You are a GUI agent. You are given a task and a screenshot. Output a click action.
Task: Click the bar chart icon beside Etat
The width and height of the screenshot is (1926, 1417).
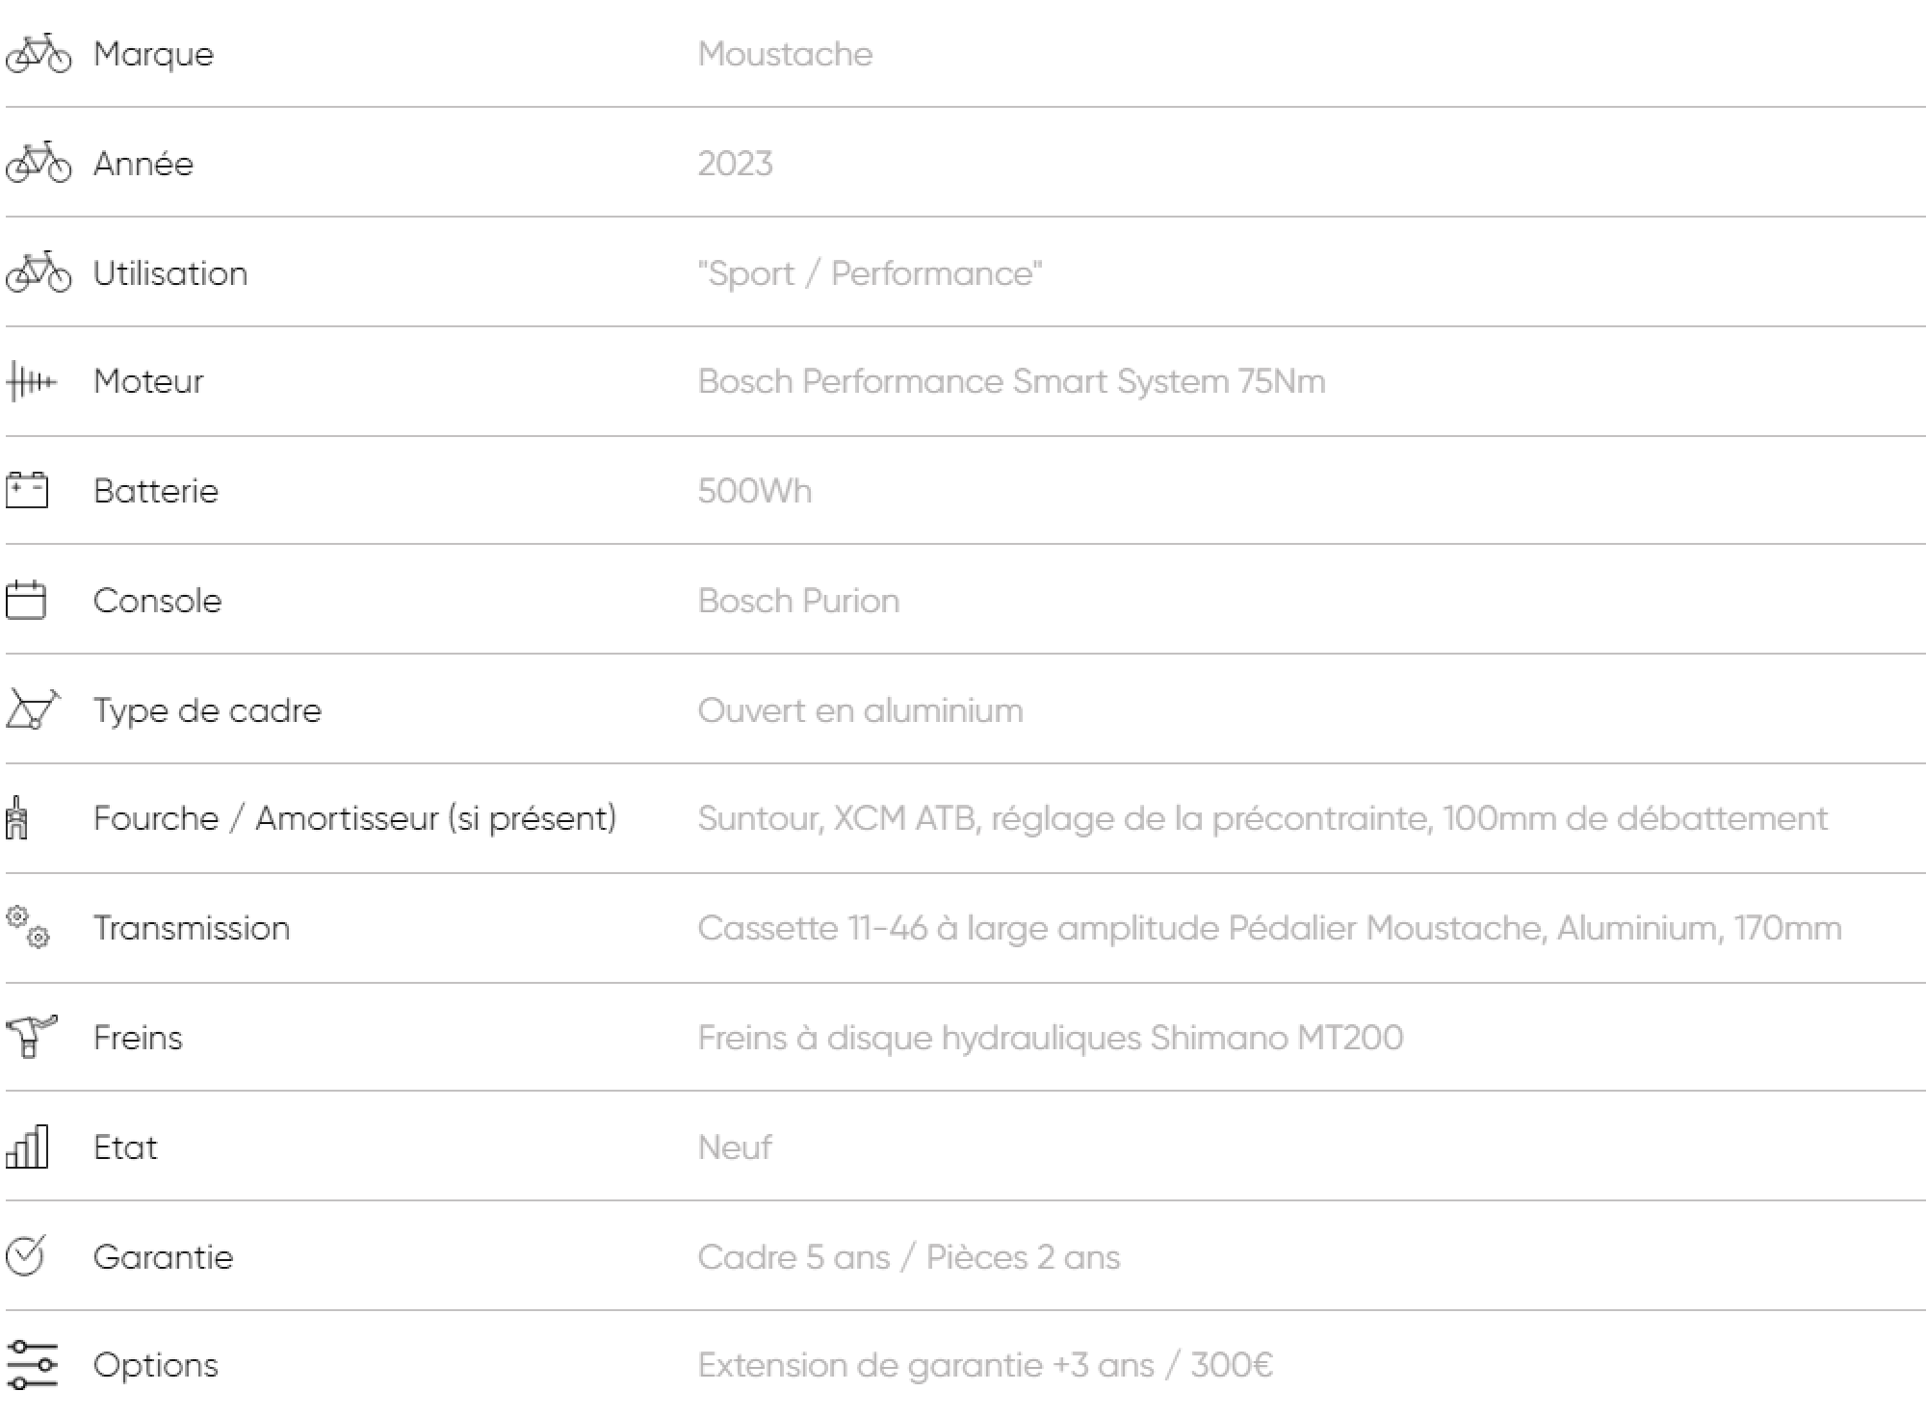[27, 1146]
